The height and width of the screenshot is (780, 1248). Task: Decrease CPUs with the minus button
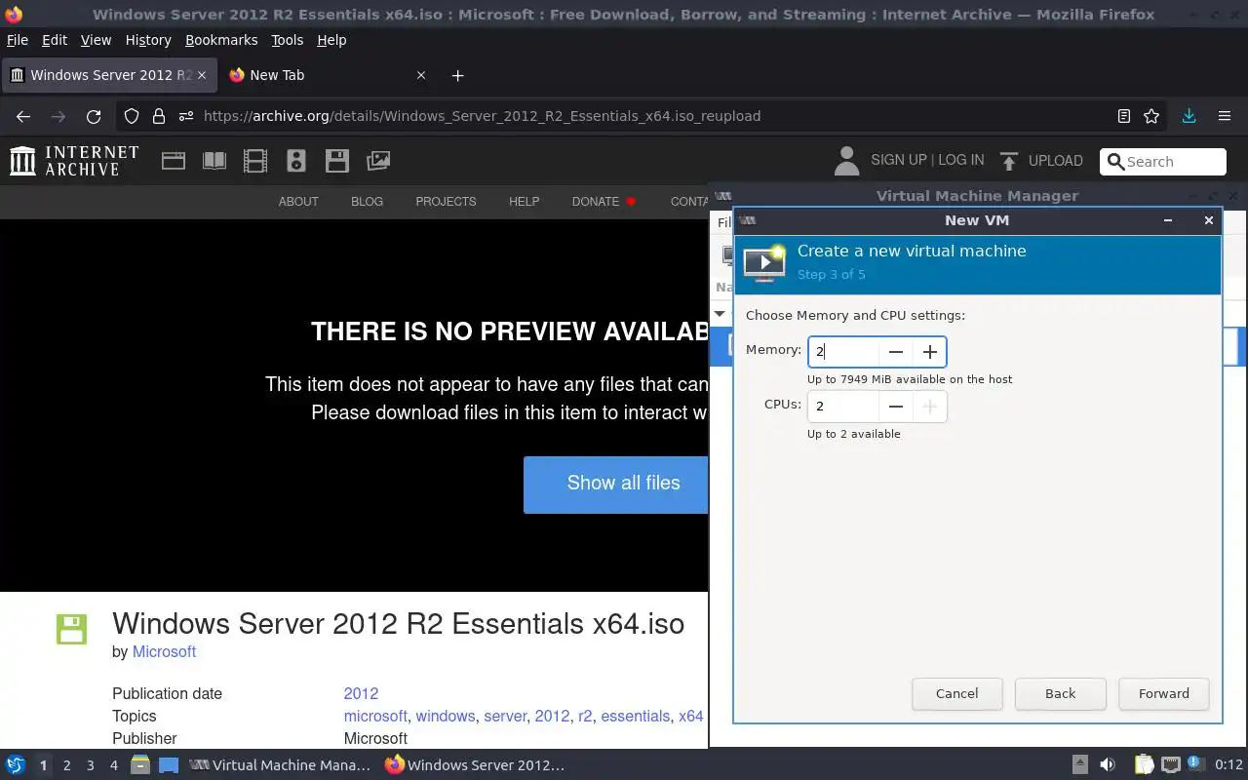895,407
